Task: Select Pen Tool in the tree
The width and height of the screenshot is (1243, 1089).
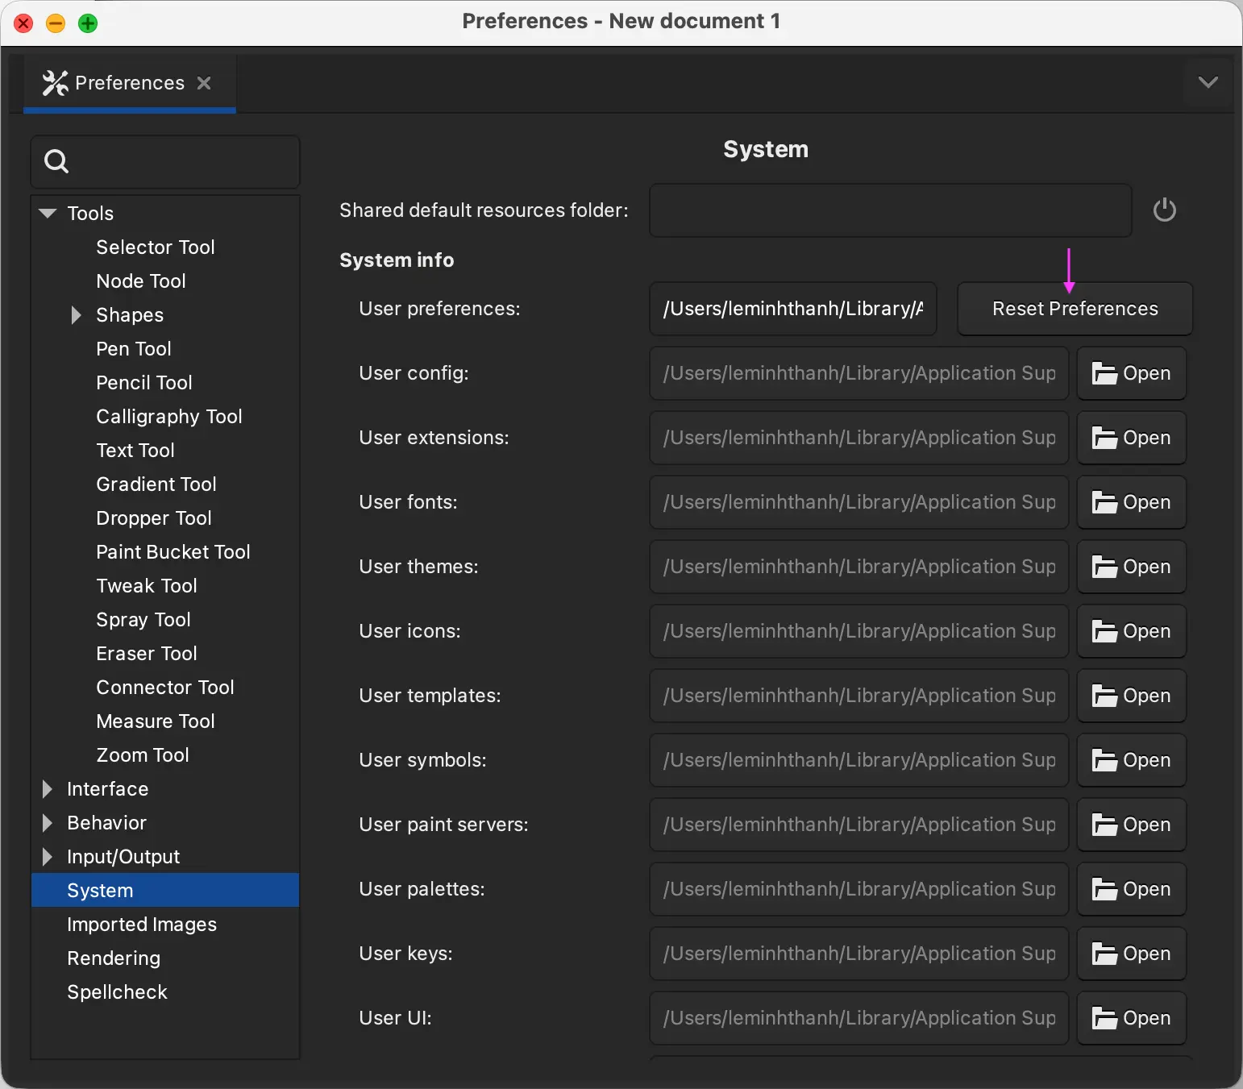Action: click(134, 349)
